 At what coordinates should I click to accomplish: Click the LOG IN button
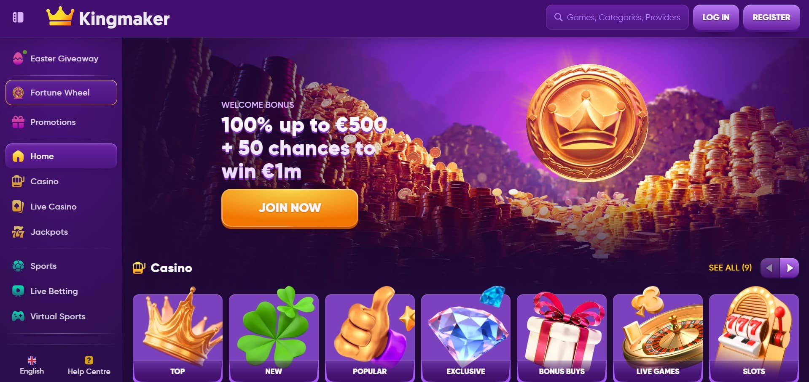pos(716,17)
